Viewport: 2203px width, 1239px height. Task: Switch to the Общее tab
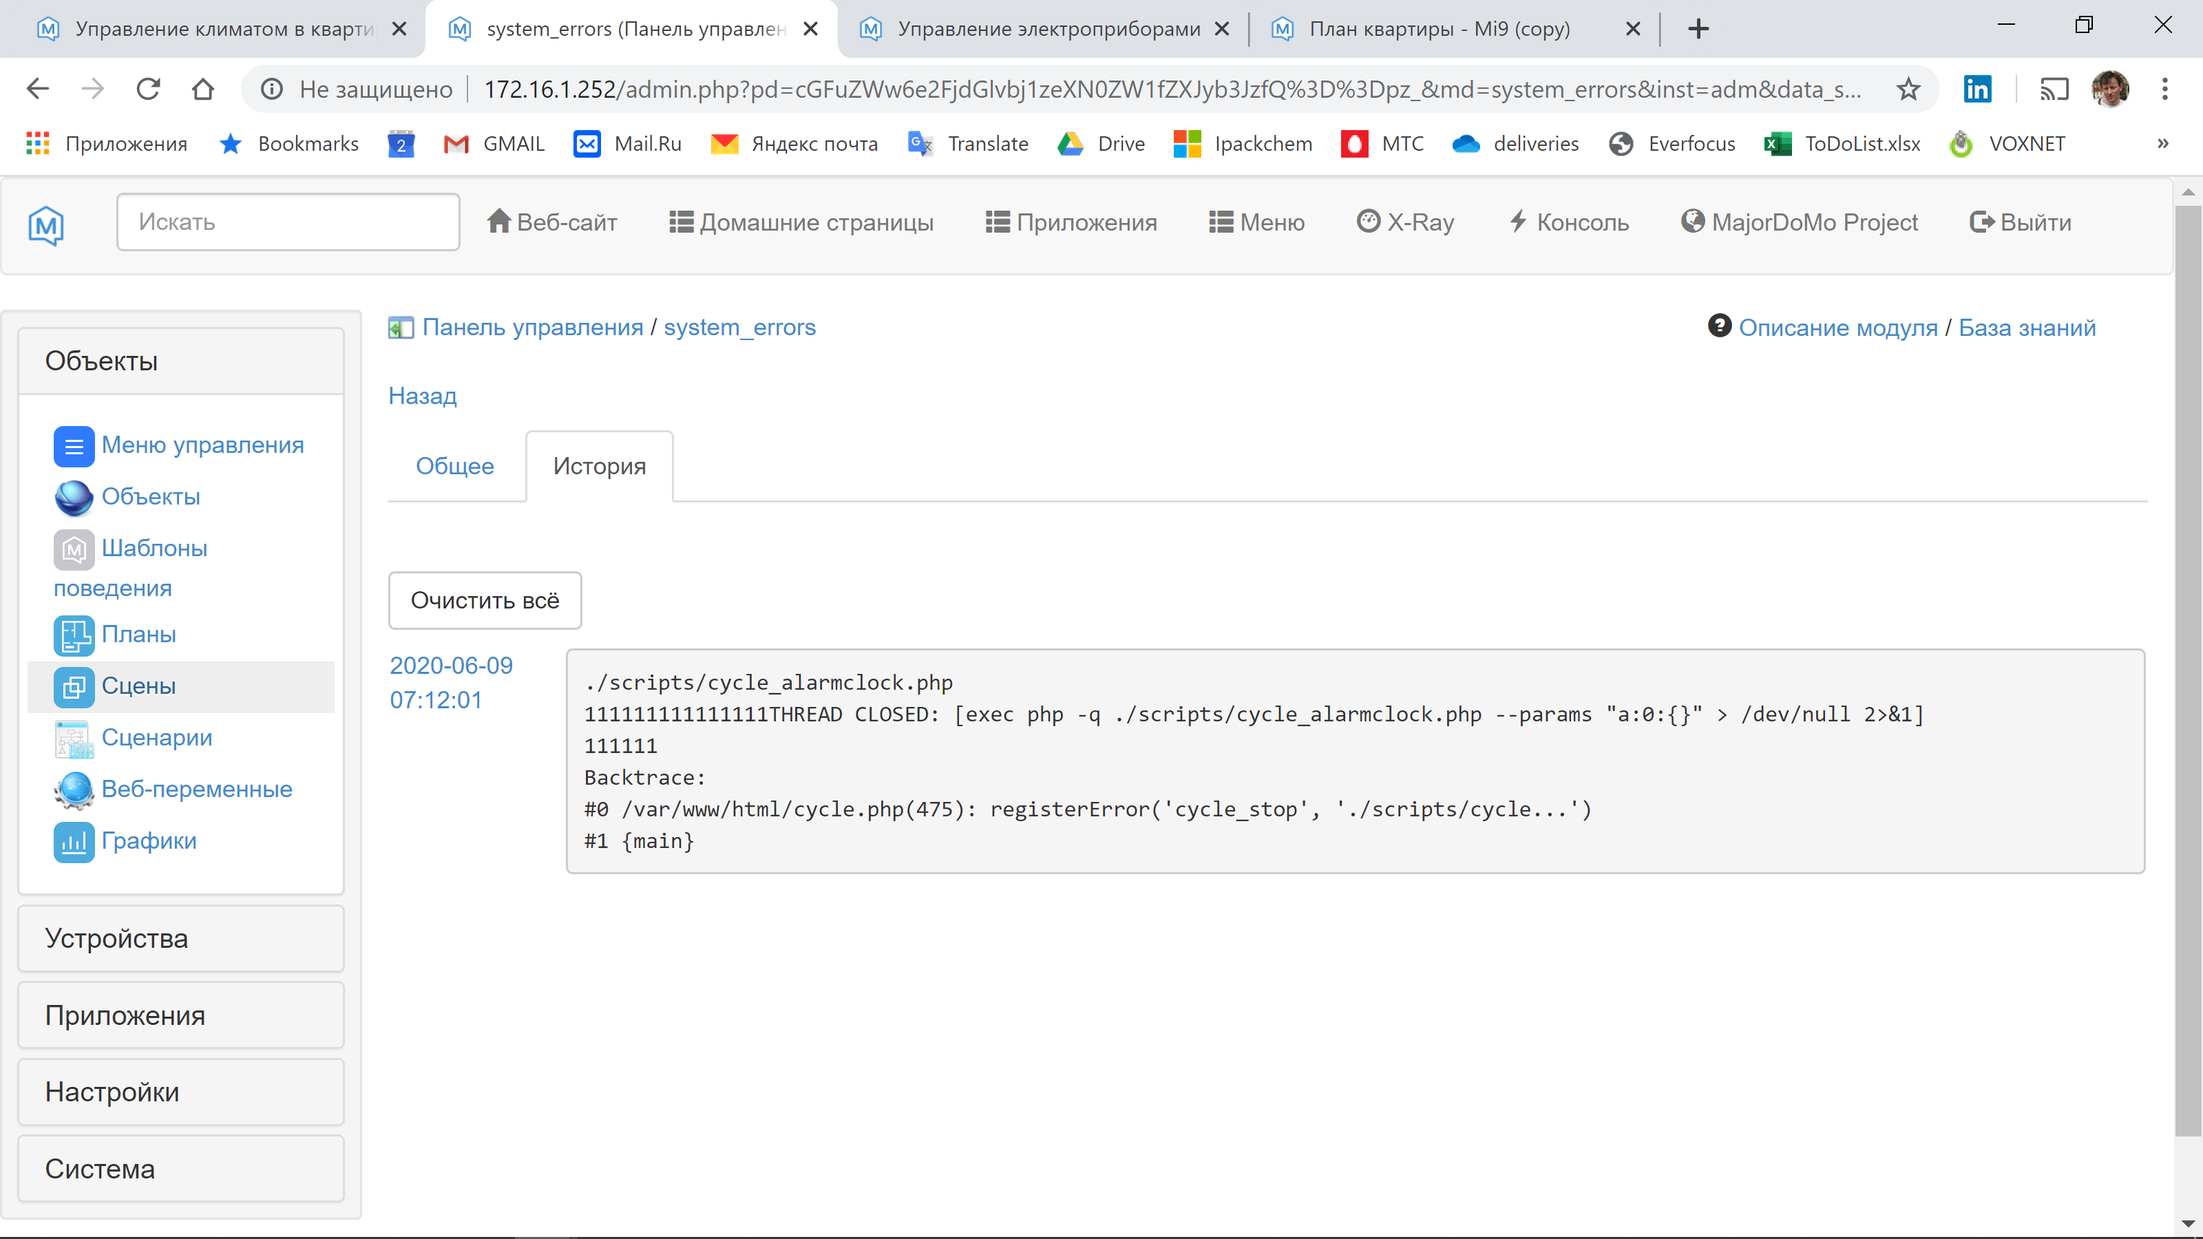pos(454,466)
